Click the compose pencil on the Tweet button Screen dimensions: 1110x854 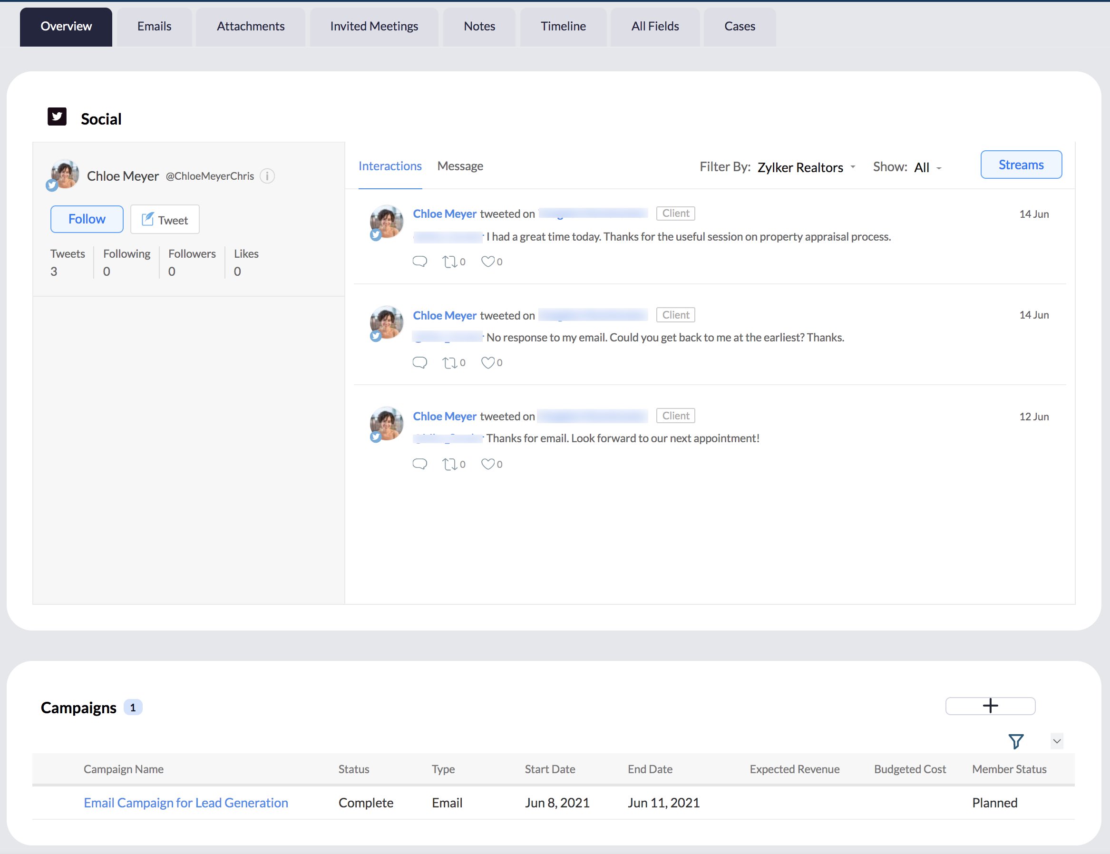coord(148,219)
